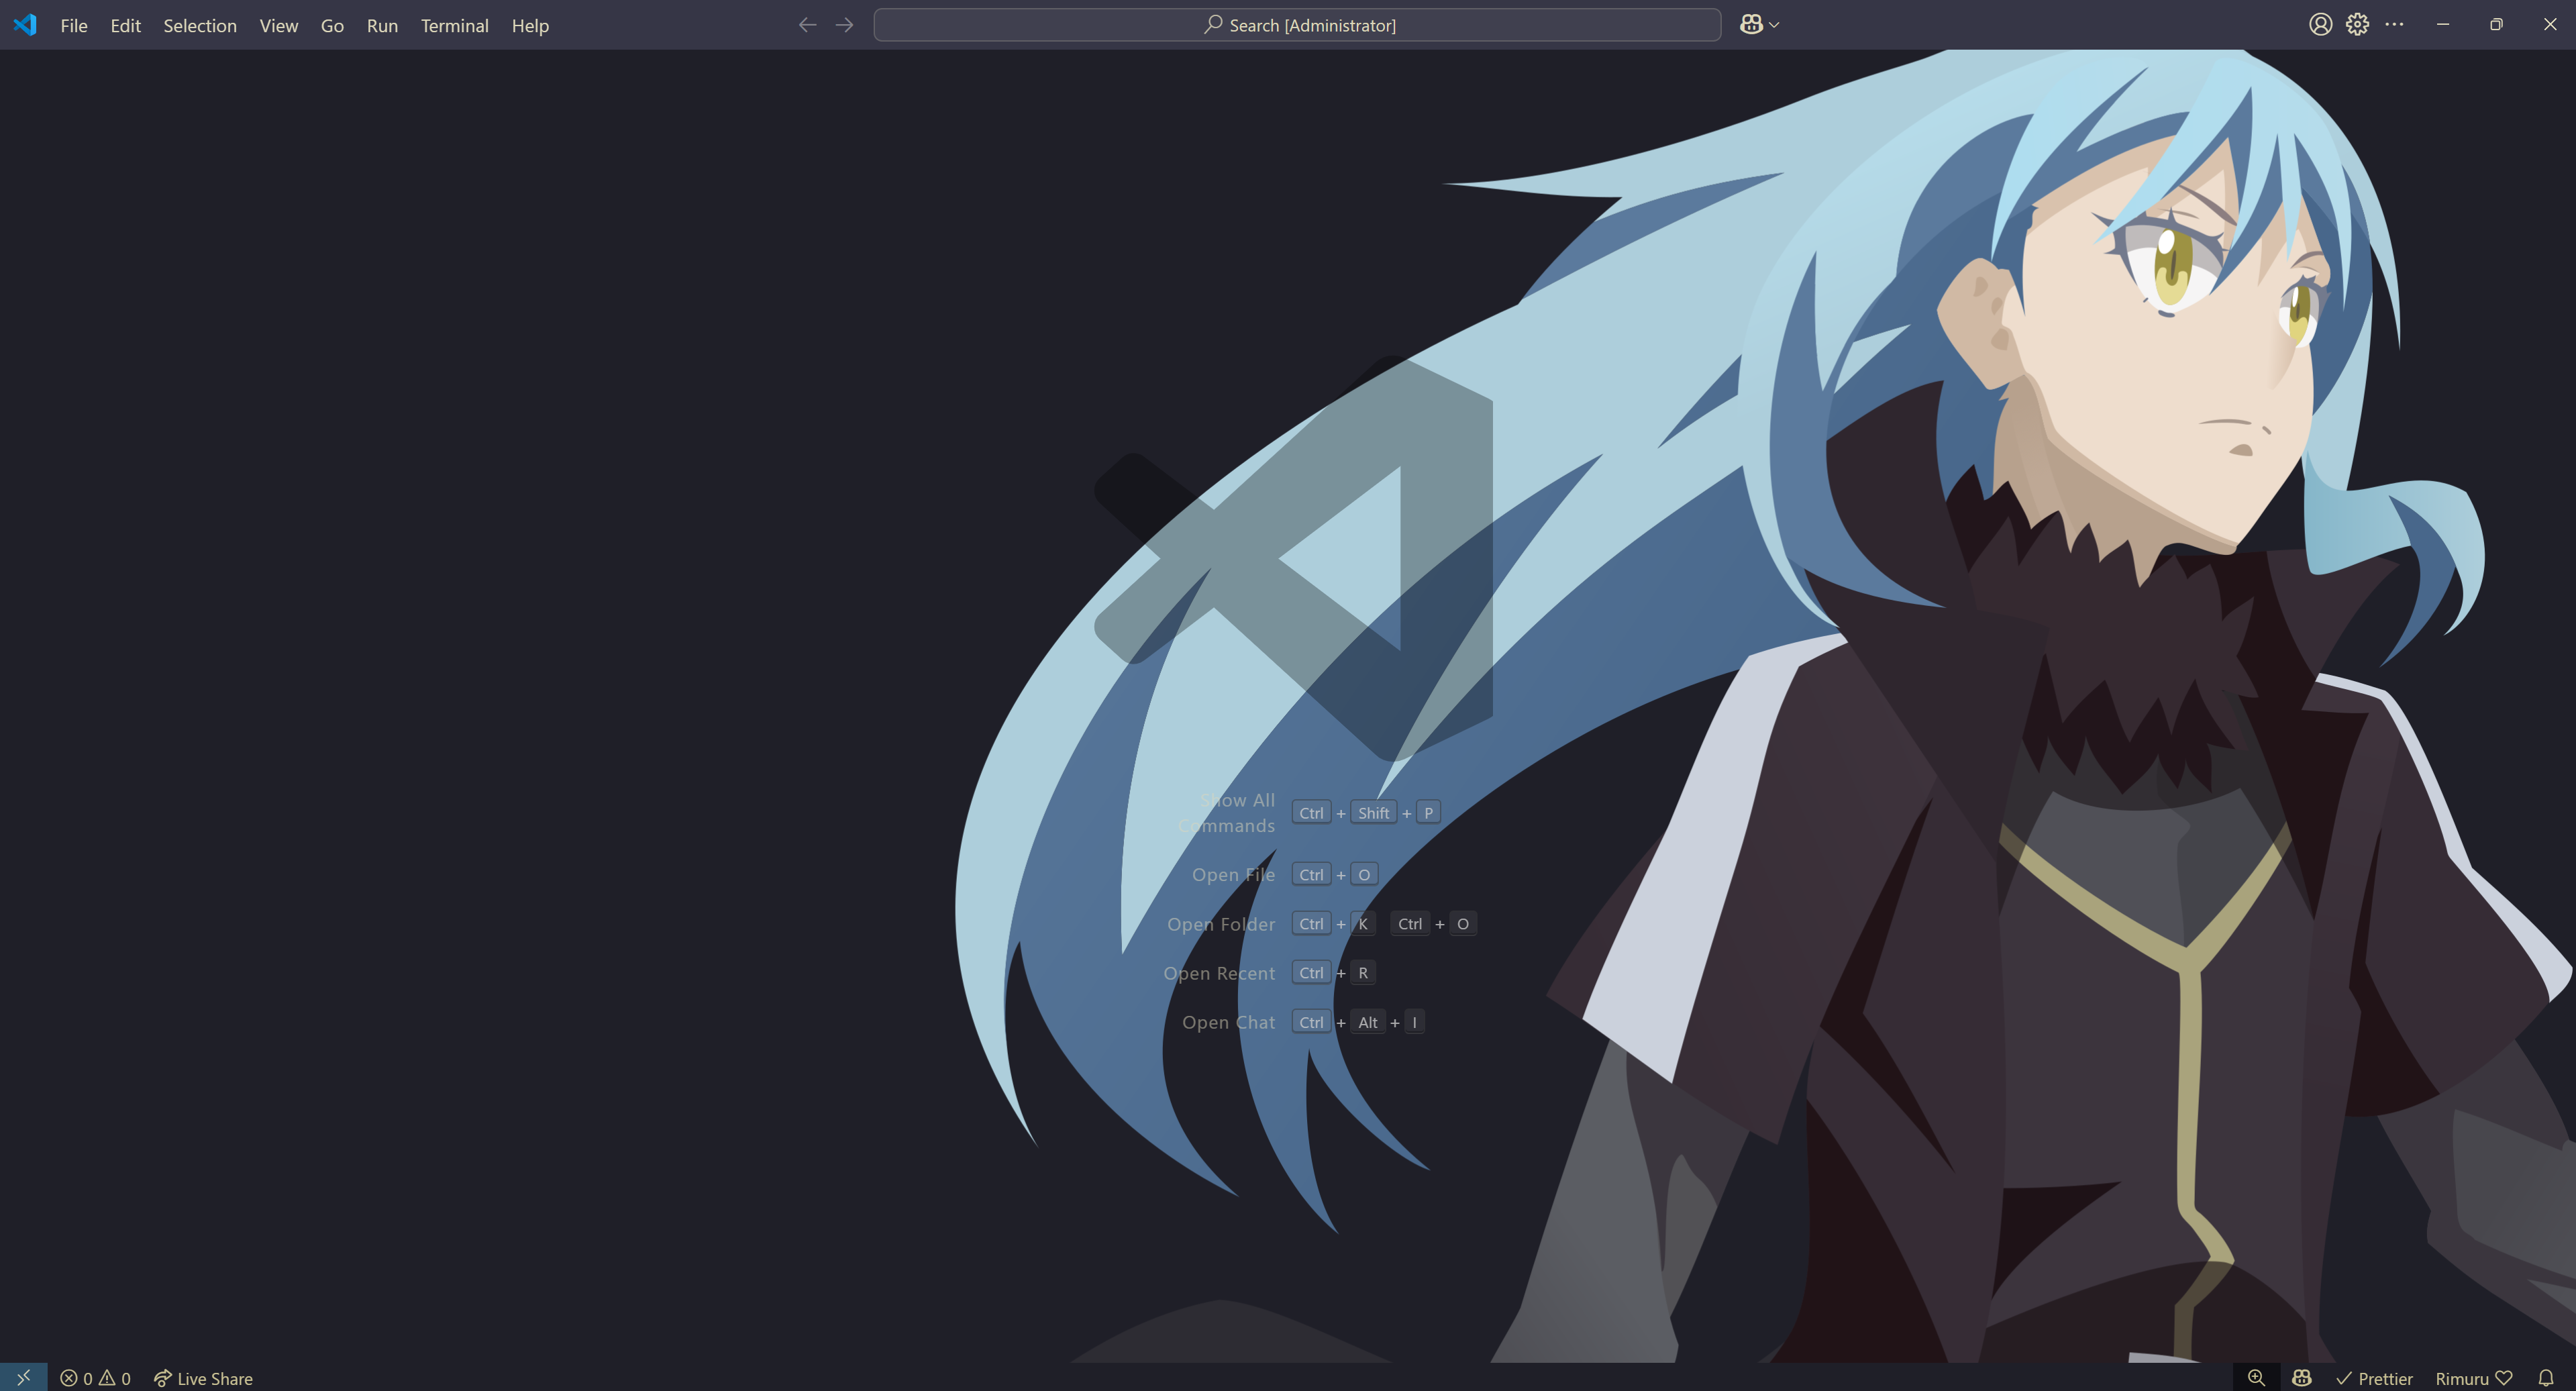The width and height of the screenshot is (2576, 1391).
Task: Open the Edit menu
Action: tap(125, 25)
